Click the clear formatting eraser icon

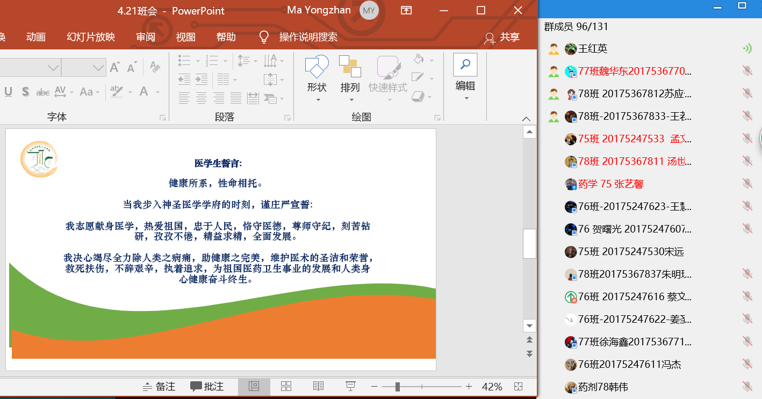[155, 67]
